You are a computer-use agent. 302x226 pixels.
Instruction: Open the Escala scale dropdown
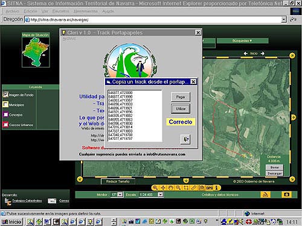(x=160, y=195)
